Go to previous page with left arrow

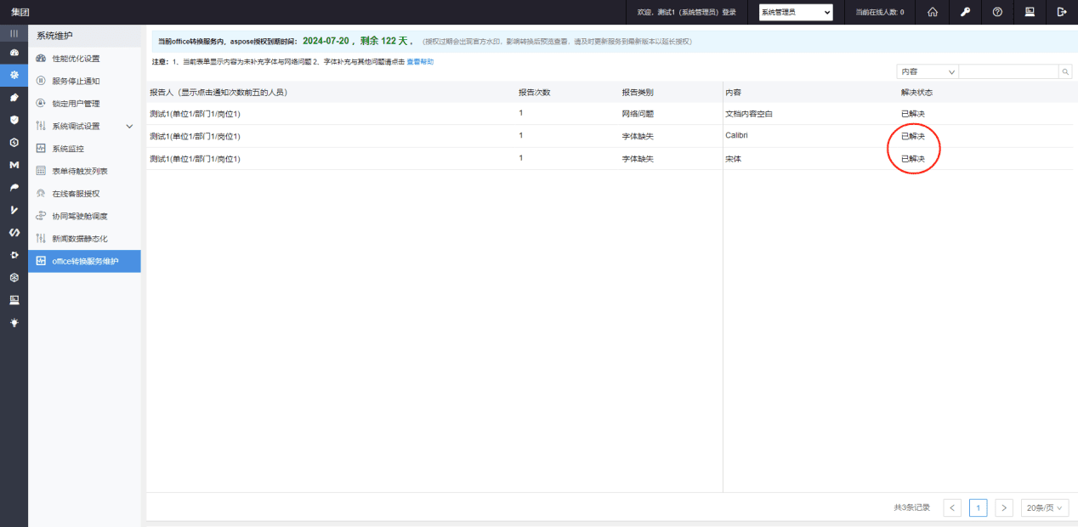point(953,507)
